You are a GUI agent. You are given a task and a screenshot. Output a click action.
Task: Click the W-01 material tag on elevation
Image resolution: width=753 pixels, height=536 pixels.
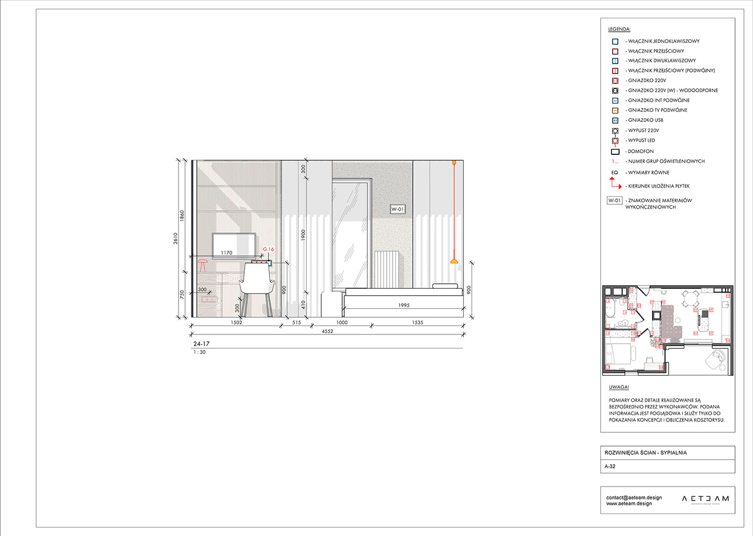coord(397,209)
